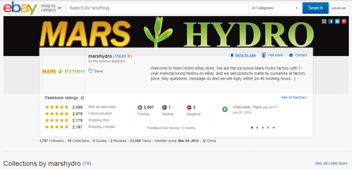This screenshot has width=352, height=169.
Task: Click the eBay logo
Action: [x=20, y=8]
